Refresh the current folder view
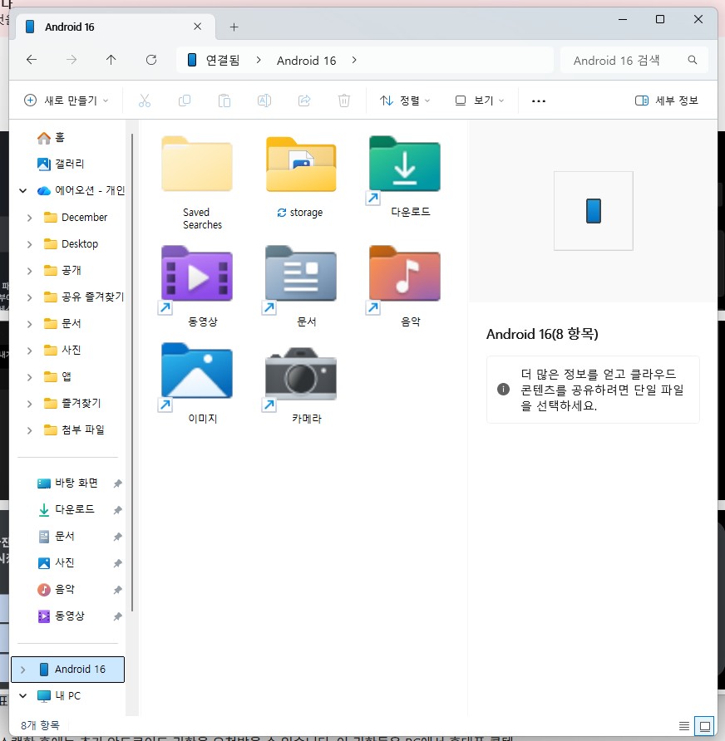Image resolution: width=725 pixels, height=741 pixels. pos(151,60)
